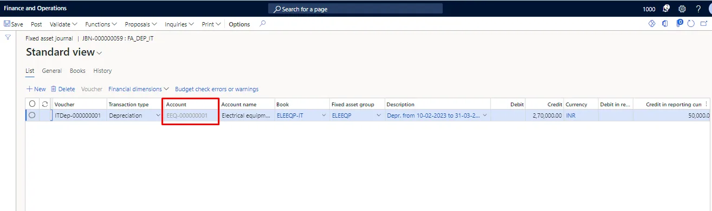Open the Power Apps diamond icon

point(652,24)
